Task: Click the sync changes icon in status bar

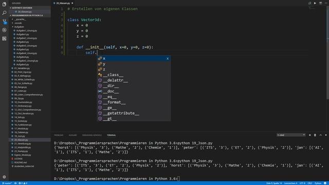Action: [x=15, y=183]
